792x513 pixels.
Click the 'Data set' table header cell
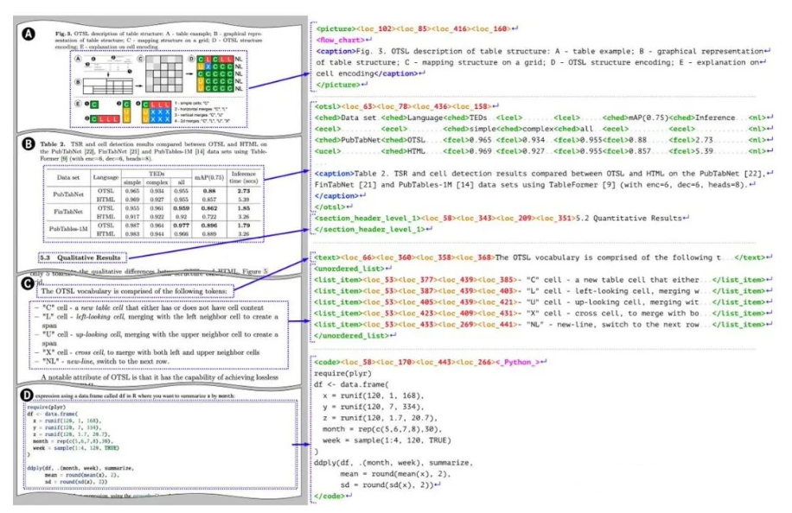[68, 178]
